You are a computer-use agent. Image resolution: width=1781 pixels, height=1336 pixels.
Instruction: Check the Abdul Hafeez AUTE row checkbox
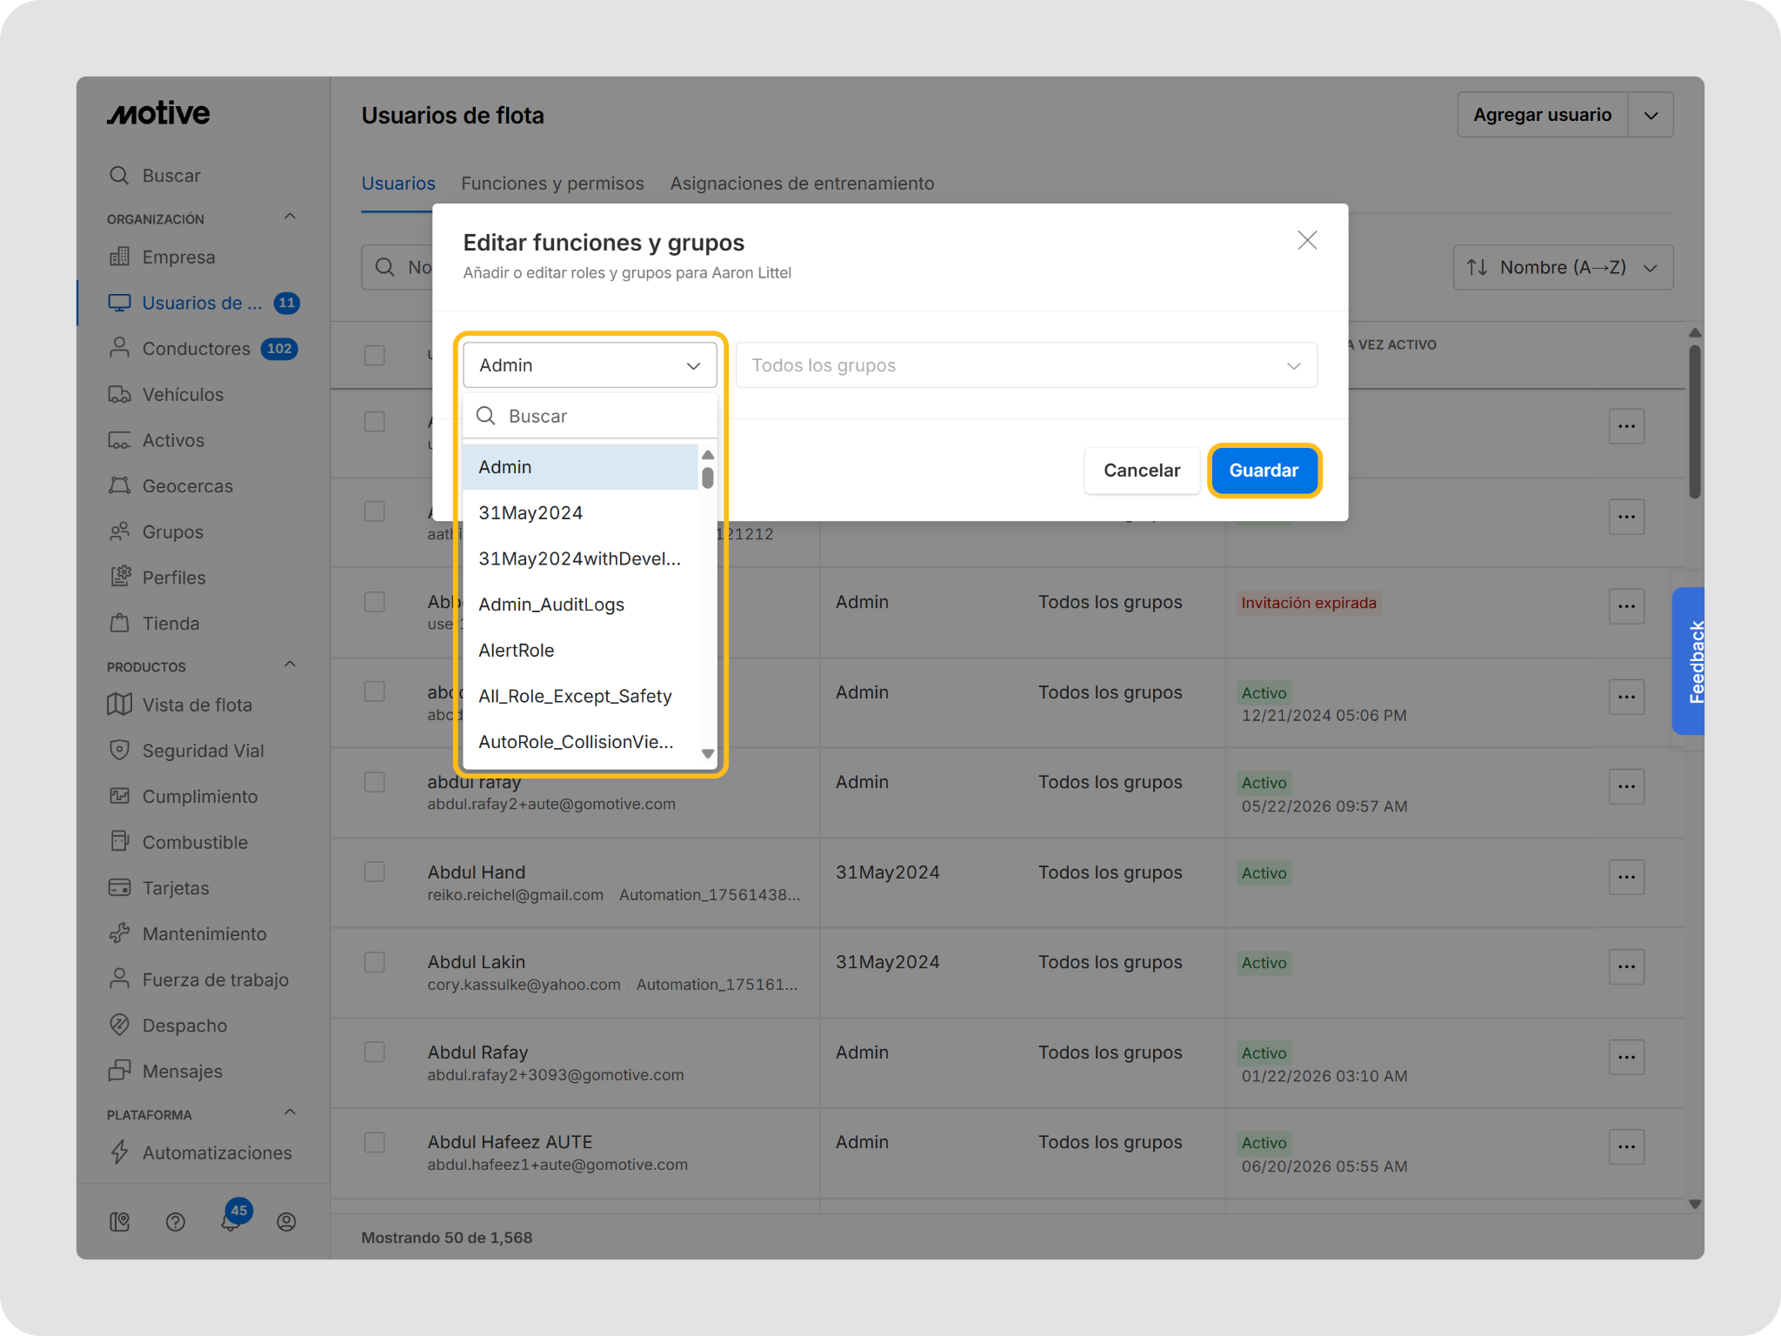(x=375, y=1142)
